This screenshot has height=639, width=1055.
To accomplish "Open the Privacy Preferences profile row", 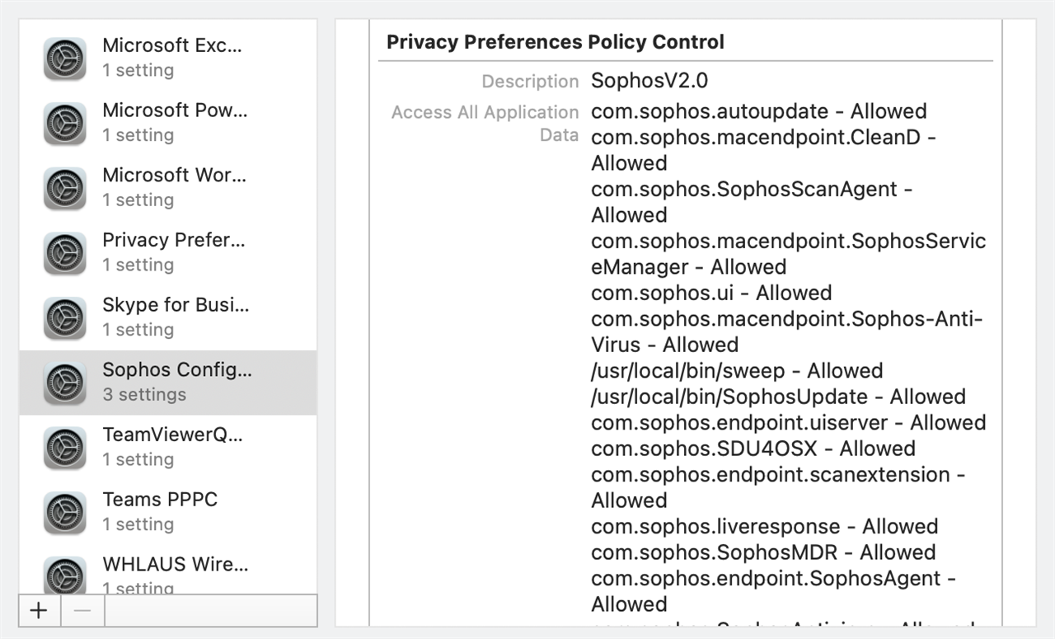I will point(168,252).
